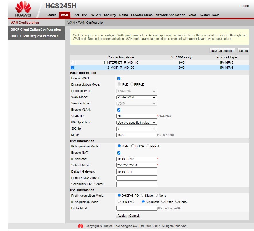The height and width of the screenshot is (231, 254).
Task: Select DHCPv6 IPv6 IP acquisition mode
Action: point(119,202)
